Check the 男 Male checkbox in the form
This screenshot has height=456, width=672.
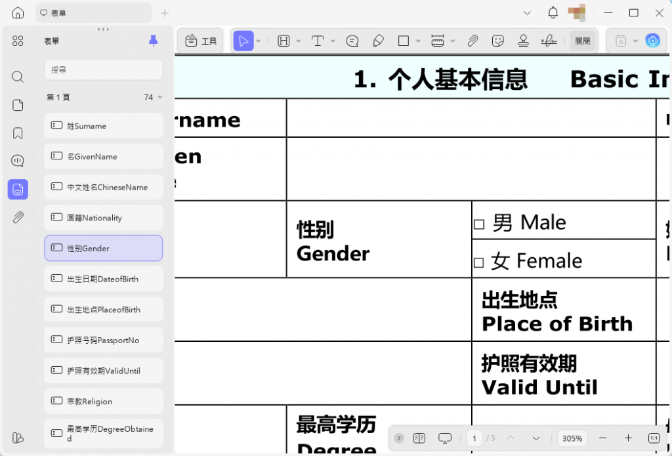pyautogui.click(x=480, y=222)
